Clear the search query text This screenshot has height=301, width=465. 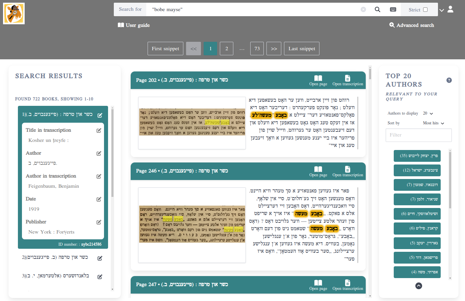[363, 9]
